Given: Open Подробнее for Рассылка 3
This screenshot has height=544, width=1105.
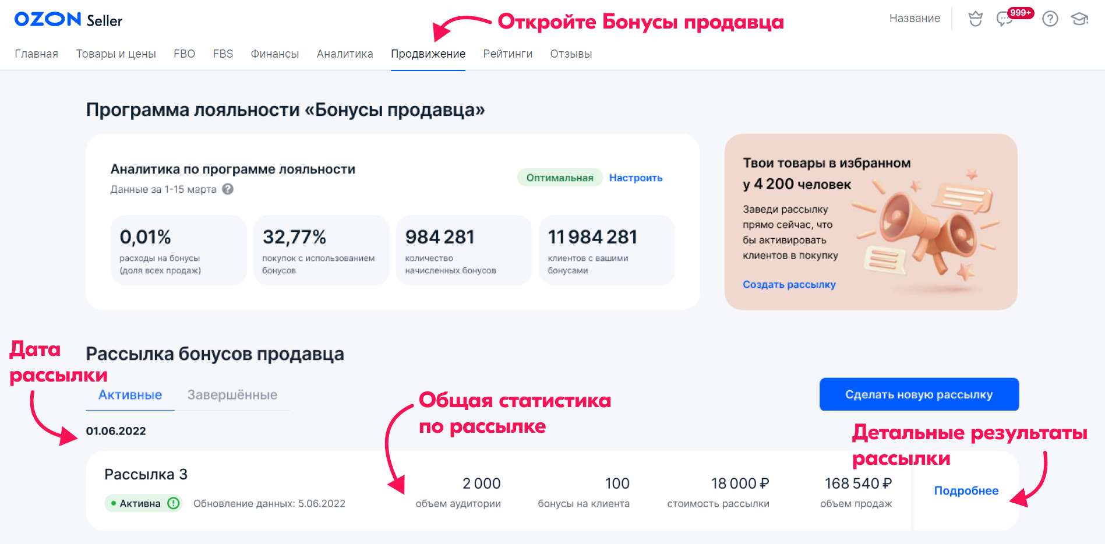Looking at the screenshot, I should pyautogui.click(x=966, y=491).
